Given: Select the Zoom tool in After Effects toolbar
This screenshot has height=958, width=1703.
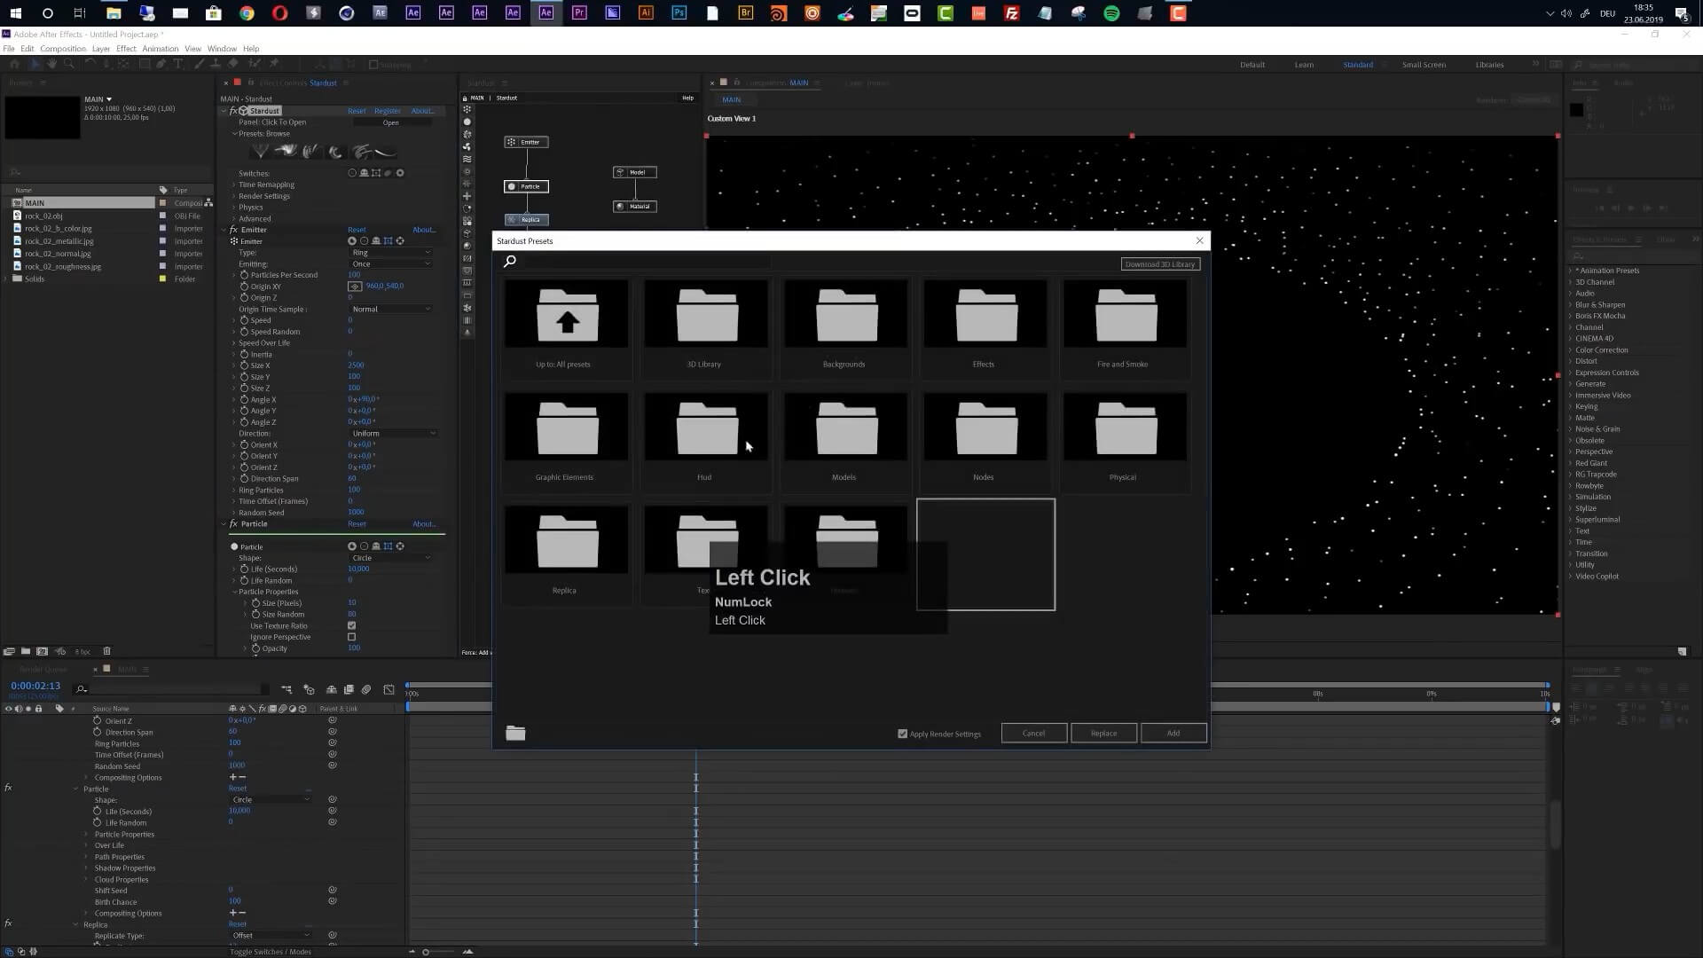Looking at the screenshot, I should tap(69, 64).
